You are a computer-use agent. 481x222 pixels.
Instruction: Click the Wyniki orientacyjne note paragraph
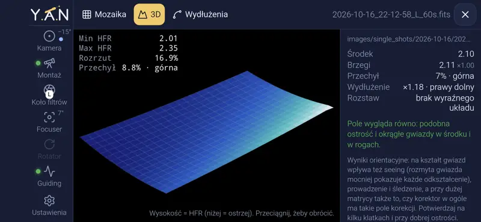(409, 189)
